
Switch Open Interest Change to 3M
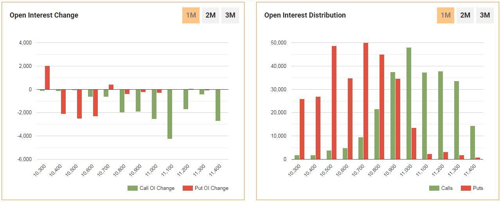click(x=230, y=15)
